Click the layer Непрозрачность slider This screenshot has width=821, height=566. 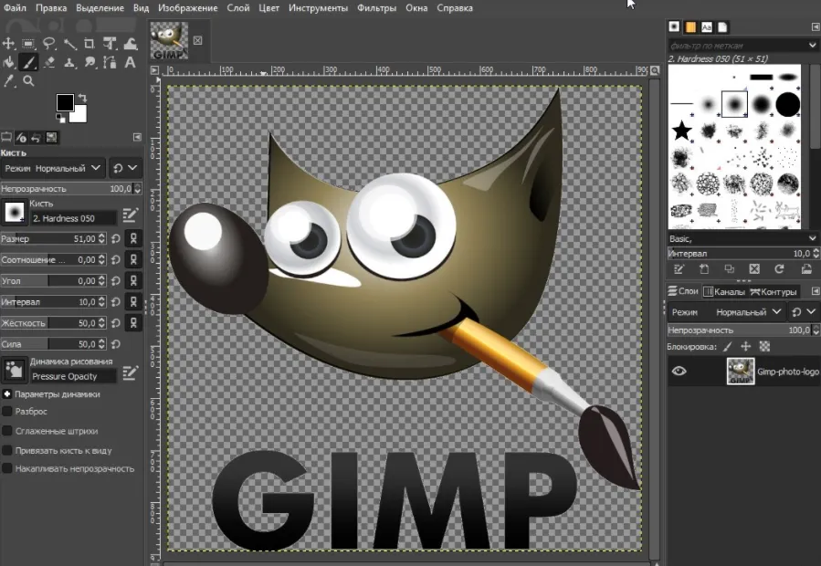(739, 330)
